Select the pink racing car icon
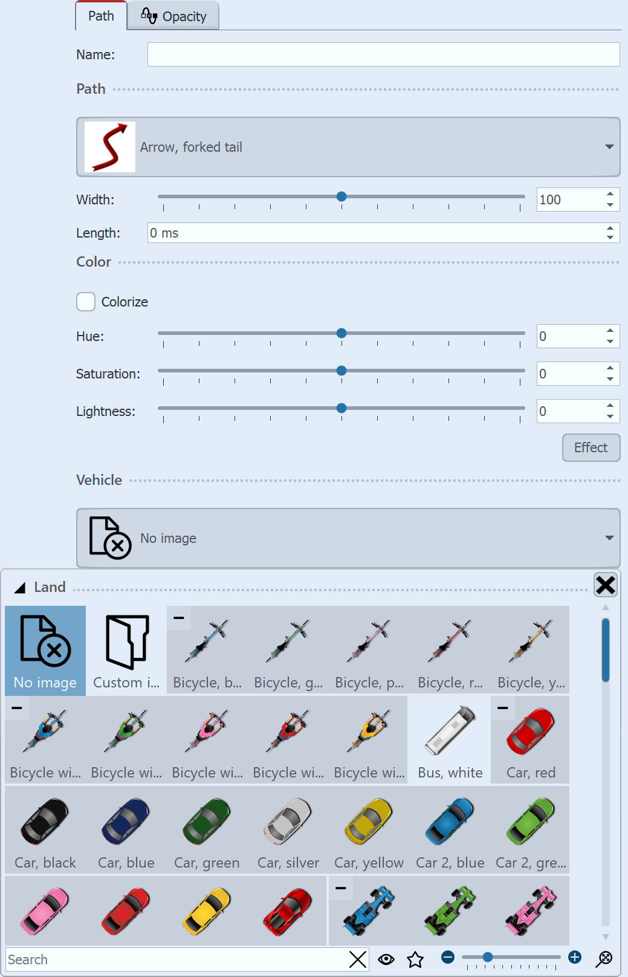 coord(531,910)
